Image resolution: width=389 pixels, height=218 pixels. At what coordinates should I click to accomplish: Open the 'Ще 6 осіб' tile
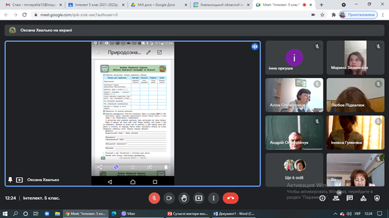click(x=294, y=170)
